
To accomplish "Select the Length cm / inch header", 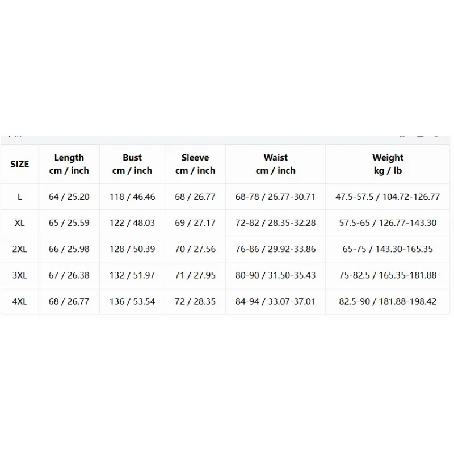I will (x=69, y=164).
